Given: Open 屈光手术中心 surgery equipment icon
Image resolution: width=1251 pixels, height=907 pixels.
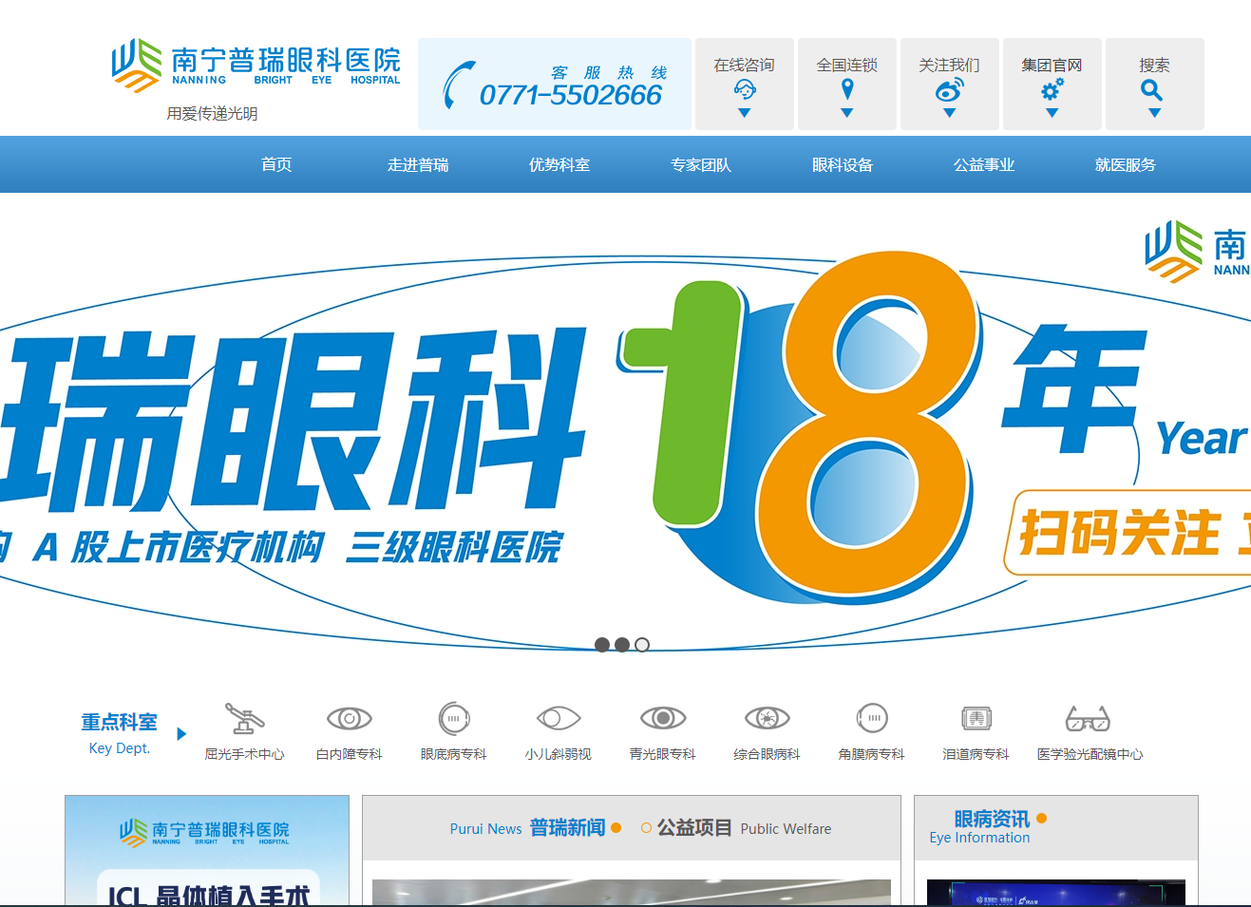Looking at the screenshot, I should [244, 719].
